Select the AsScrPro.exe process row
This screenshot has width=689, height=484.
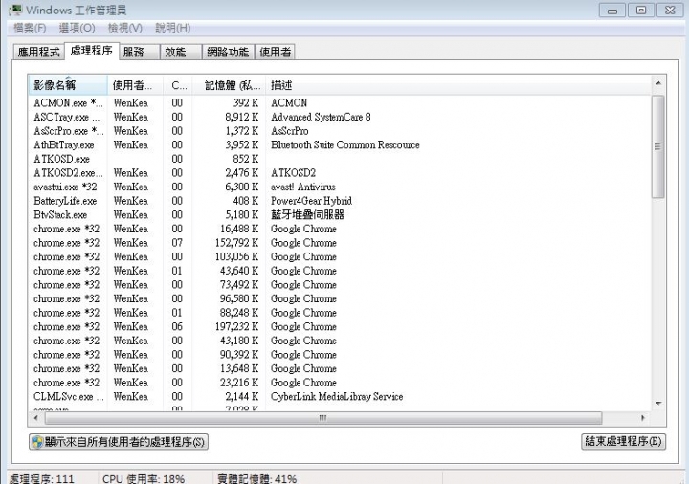[x=339, y=131]
